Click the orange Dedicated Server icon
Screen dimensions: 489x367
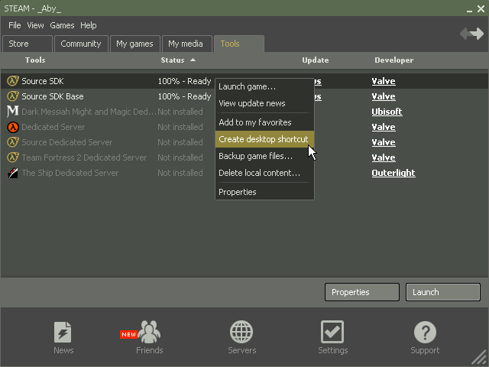[13, 127]
